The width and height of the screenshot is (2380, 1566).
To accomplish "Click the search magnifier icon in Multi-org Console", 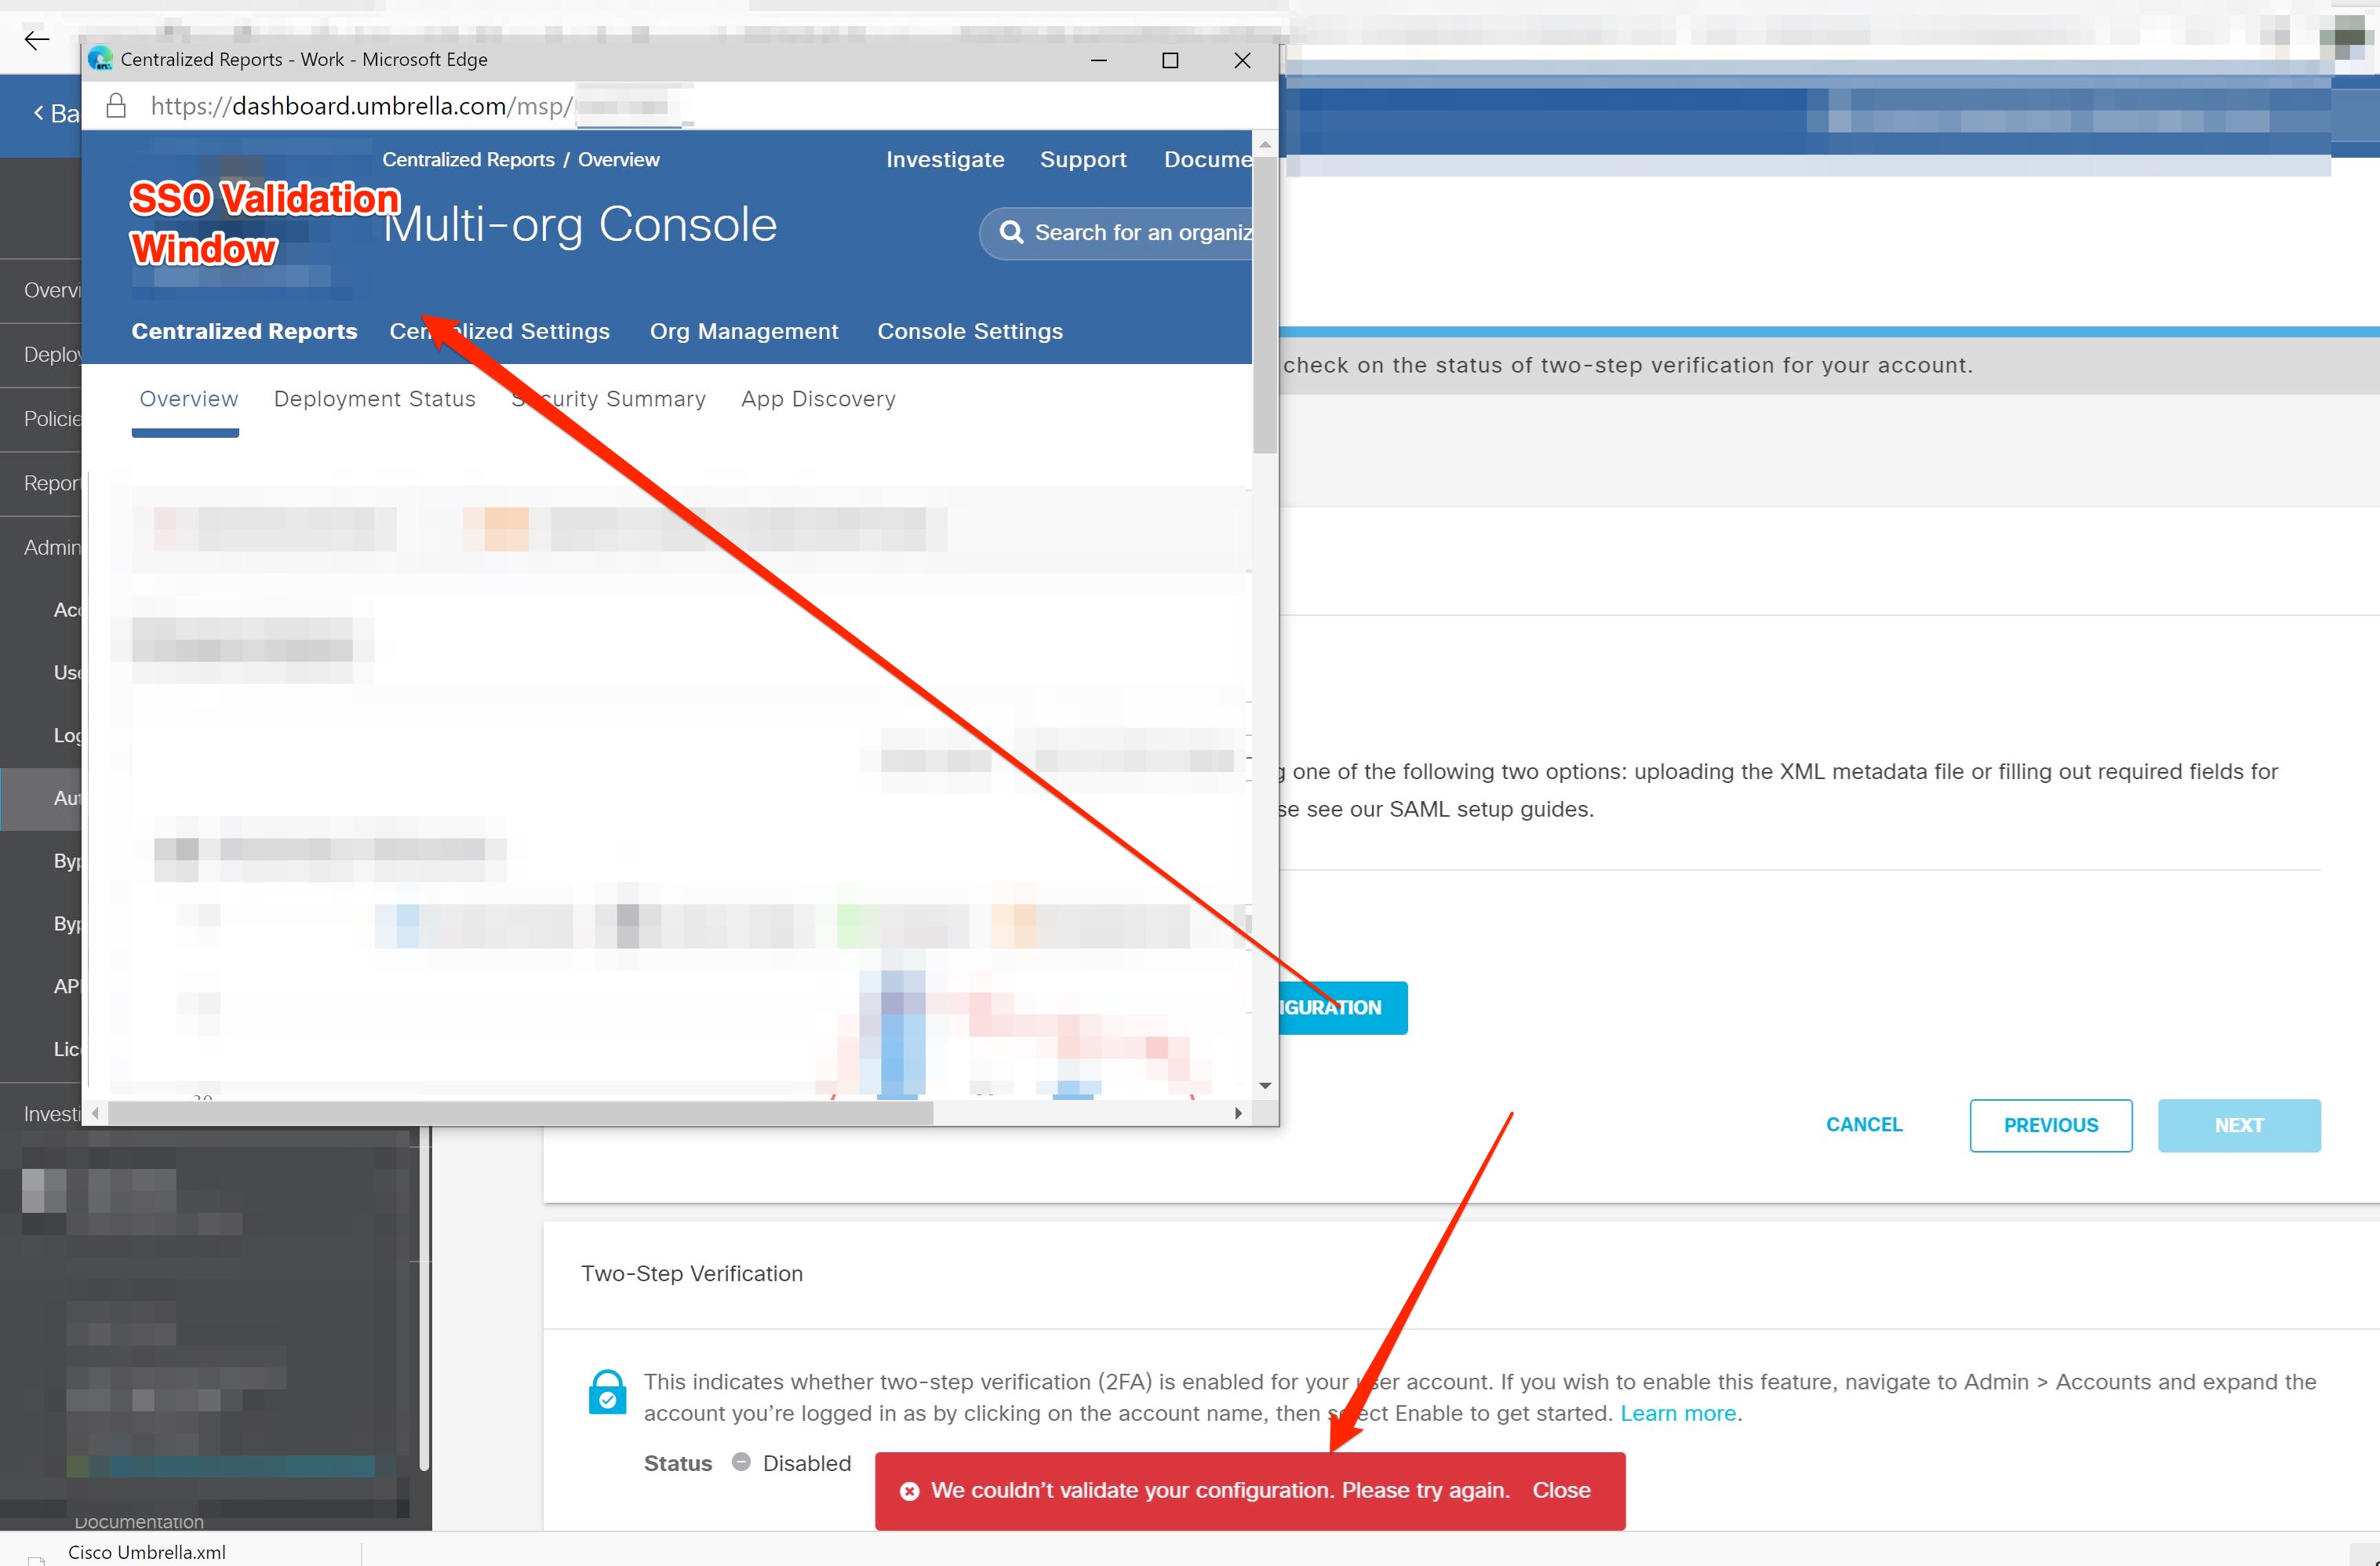I will tap(1011, 232).
